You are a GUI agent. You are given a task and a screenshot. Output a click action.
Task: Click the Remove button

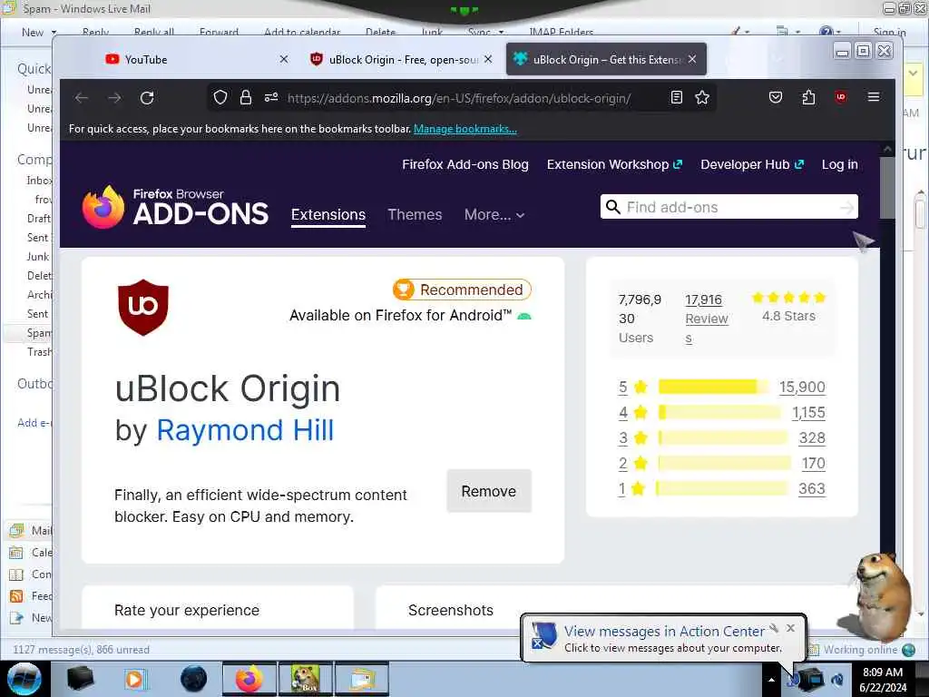pos(489,491)
